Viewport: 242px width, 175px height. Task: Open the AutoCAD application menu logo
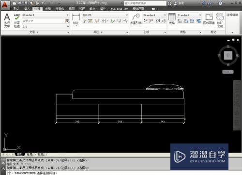(5, 5)
